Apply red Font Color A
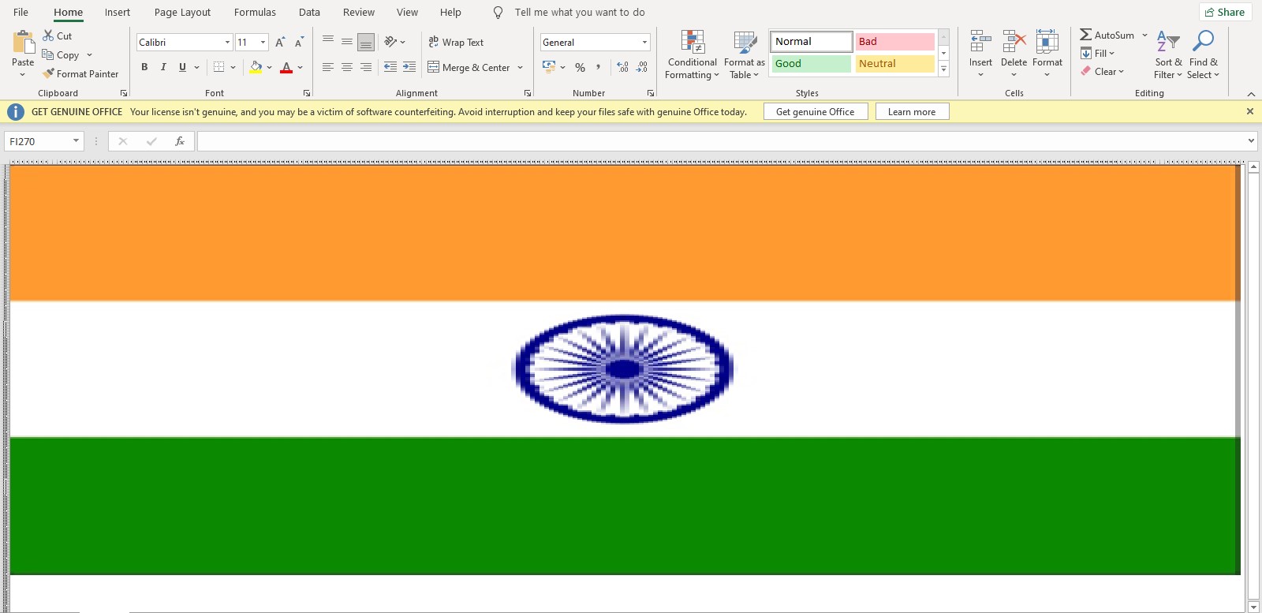This screenshot has height=613, width=1262. [286, 67]
